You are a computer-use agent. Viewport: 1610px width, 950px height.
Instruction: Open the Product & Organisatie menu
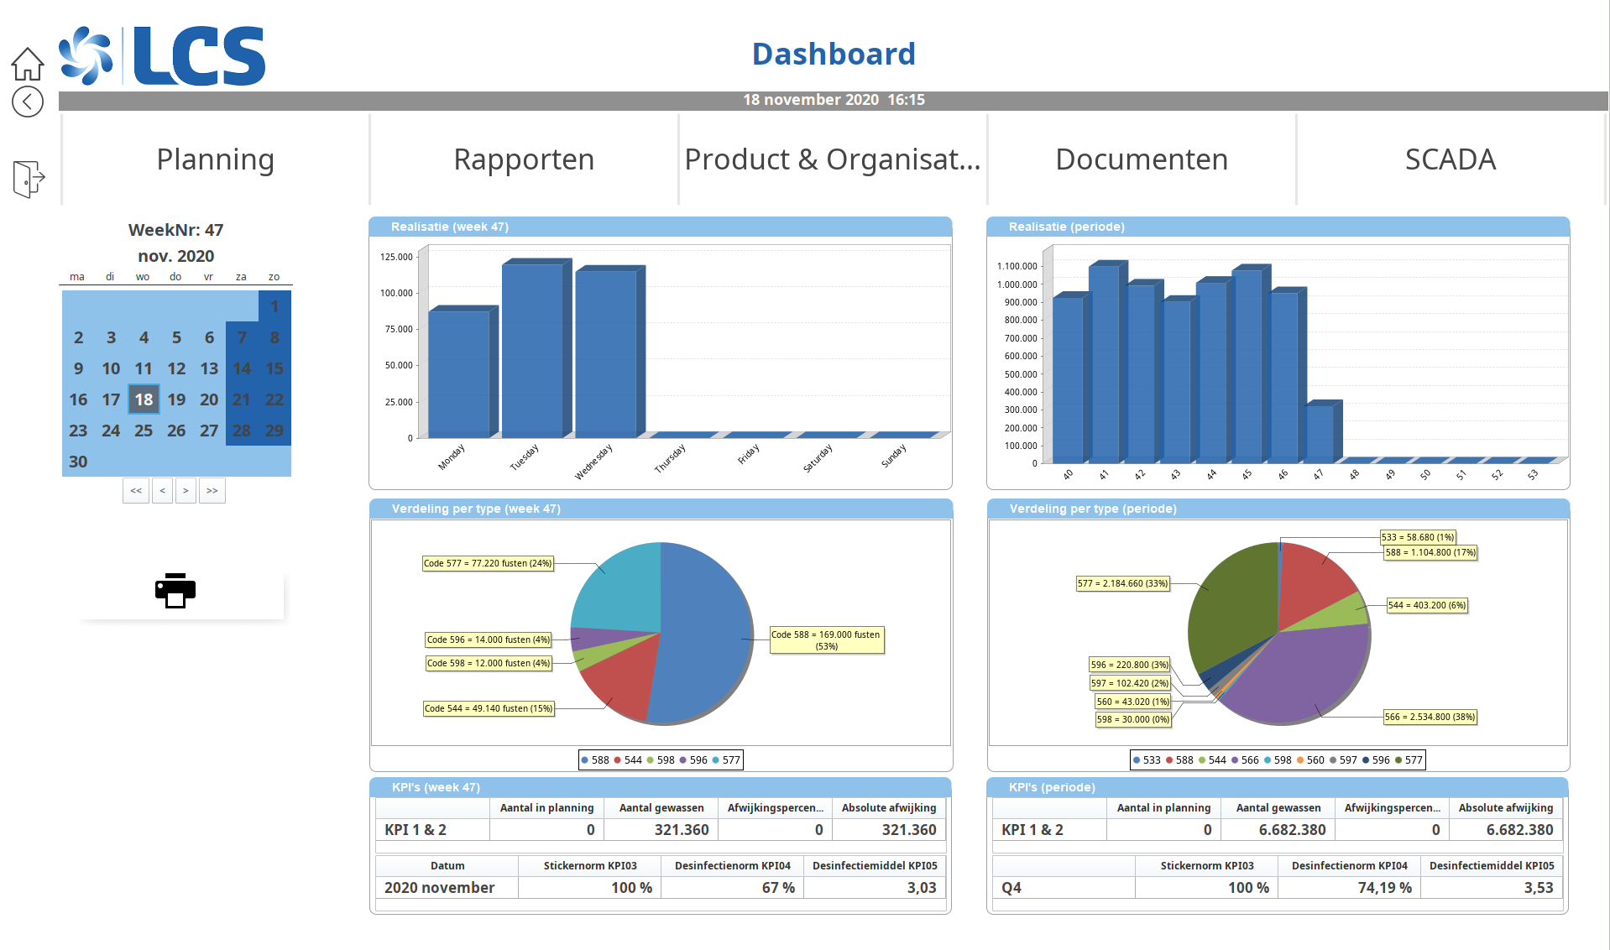(832, 159)
